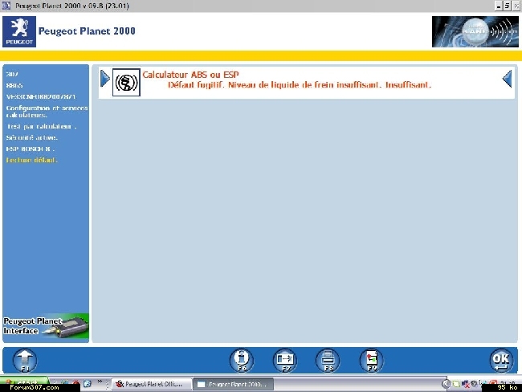Click the blue right arrow beside fault row
522x392 pixels.
point(105,79)
